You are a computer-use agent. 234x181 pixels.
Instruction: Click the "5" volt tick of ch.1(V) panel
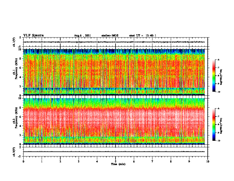click(x=20, y=38)
